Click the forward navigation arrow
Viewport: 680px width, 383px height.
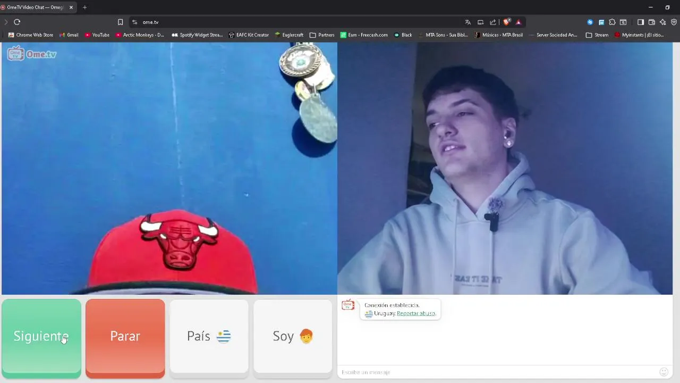pyautogui.click(x=6, y=22)
